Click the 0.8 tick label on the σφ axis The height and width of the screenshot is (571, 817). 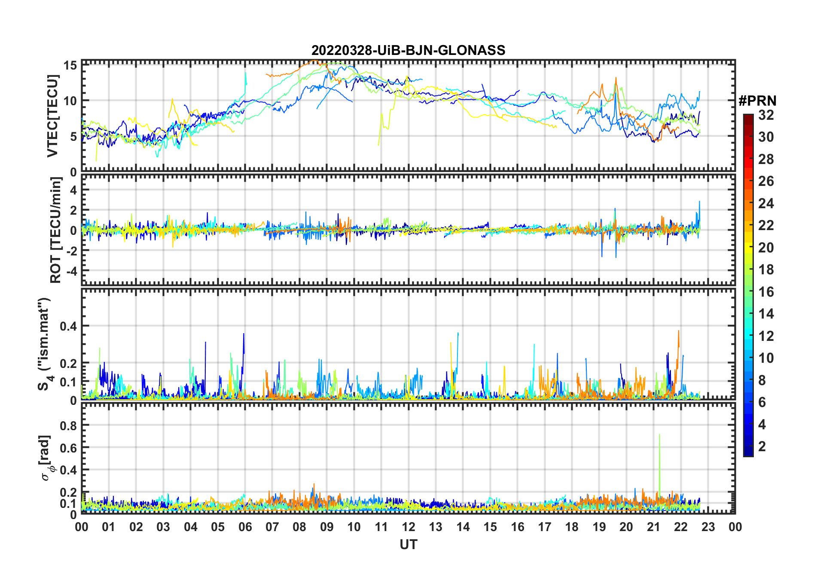pos(68,425)
